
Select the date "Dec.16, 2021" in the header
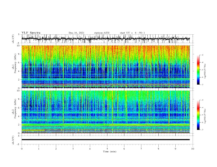[76, 33]
